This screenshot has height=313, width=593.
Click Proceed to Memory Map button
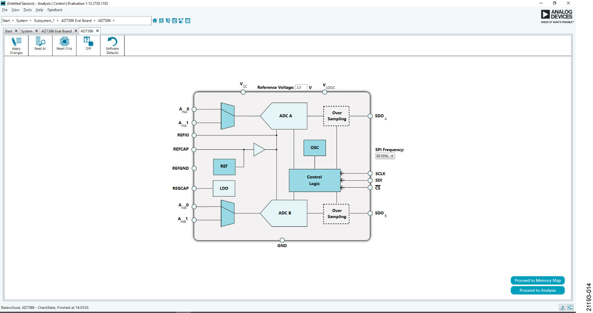537,281
